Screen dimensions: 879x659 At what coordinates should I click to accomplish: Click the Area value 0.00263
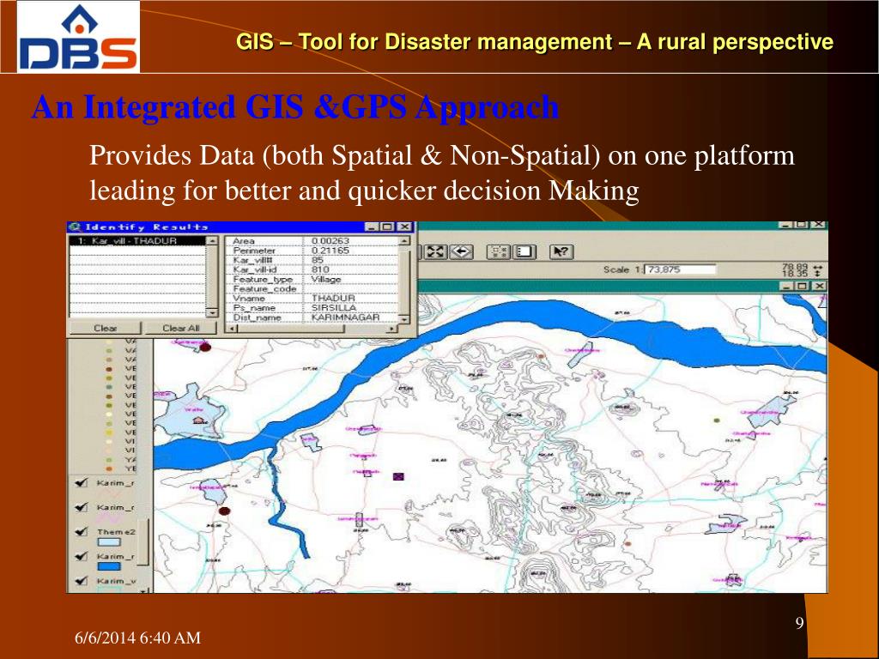pyautogui.click(x=330, y=241)
